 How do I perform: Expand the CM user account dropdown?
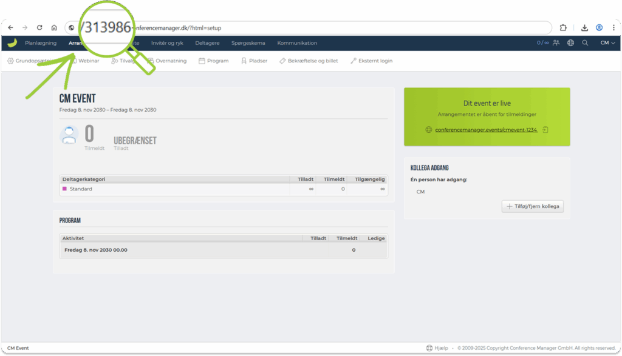point(607,43)
